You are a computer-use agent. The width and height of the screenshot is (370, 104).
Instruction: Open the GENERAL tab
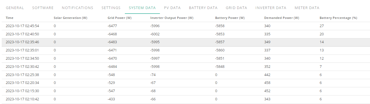(x=15, y=8)
